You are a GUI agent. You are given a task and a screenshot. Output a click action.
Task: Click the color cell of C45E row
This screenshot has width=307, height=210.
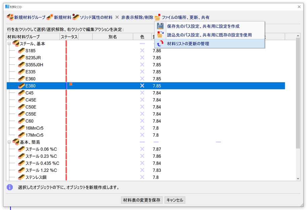[142, 100]
